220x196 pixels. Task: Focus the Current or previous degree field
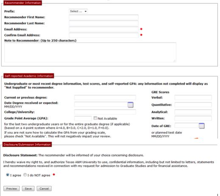[105, 97]
